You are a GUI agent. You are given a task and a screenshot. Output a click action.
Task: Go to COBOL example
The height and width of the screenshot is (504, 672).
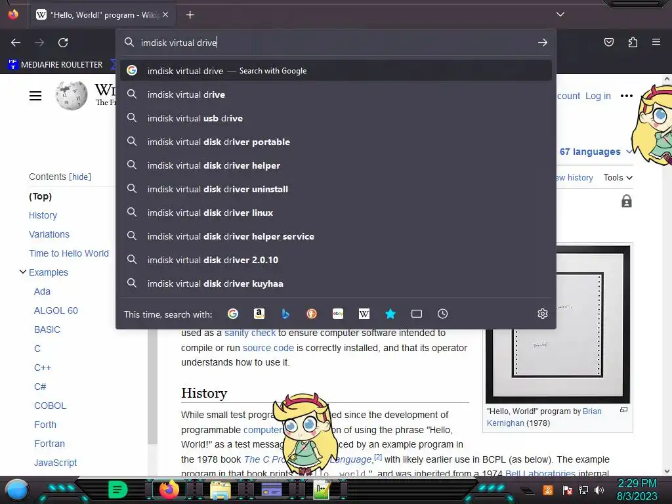[x=50, y=406]
